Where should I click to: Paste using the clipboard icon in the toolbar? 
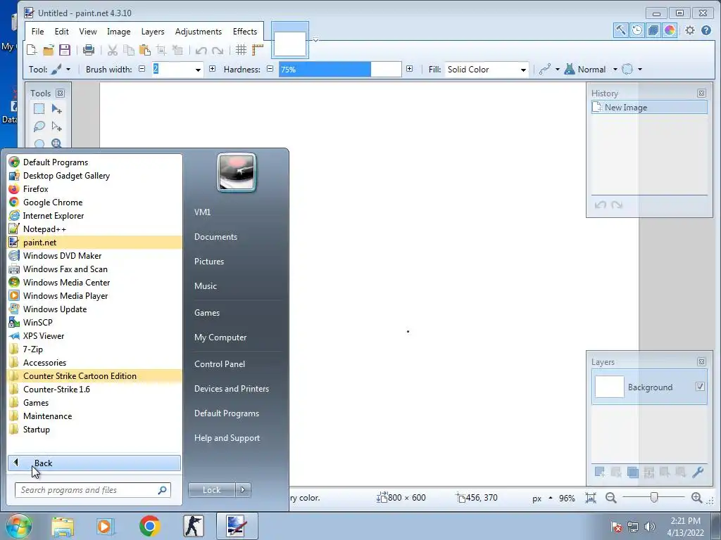click(x=145, y=50)
